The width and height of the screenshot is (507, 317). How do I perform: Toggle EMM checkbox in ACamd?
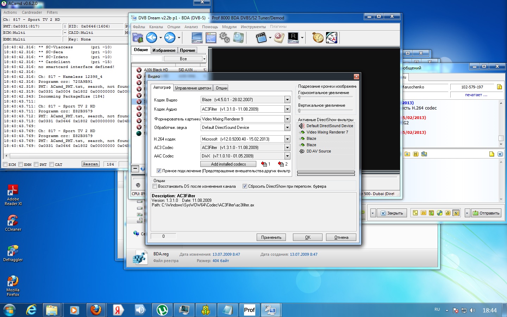[21, 164]
